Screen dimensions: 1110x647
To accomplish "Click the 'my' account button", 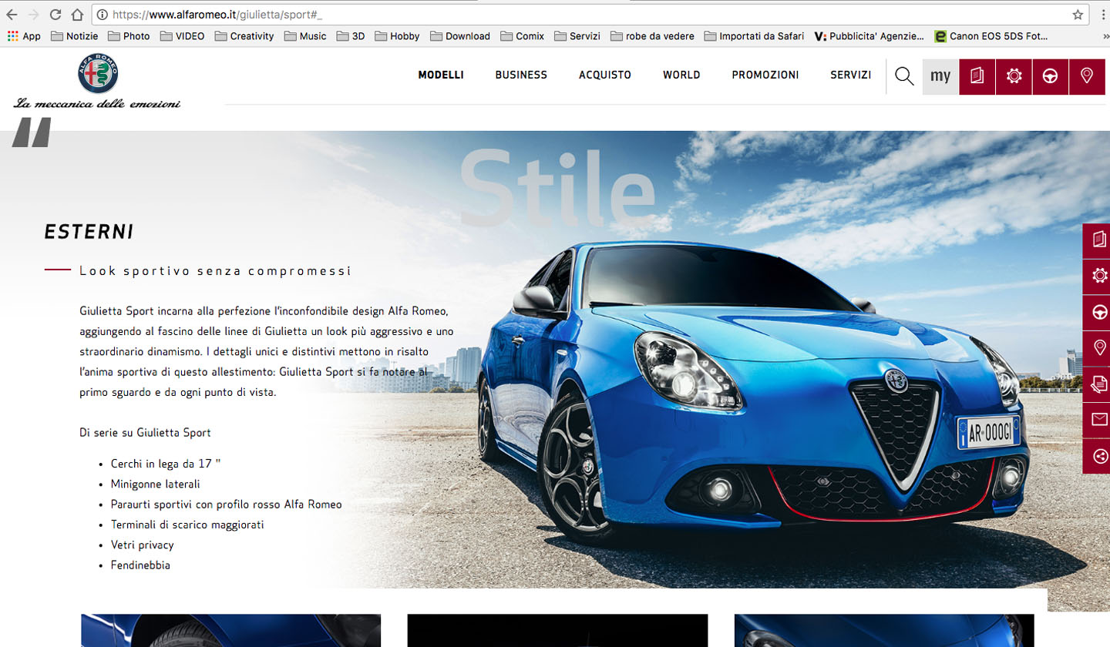I will point(940,75).
